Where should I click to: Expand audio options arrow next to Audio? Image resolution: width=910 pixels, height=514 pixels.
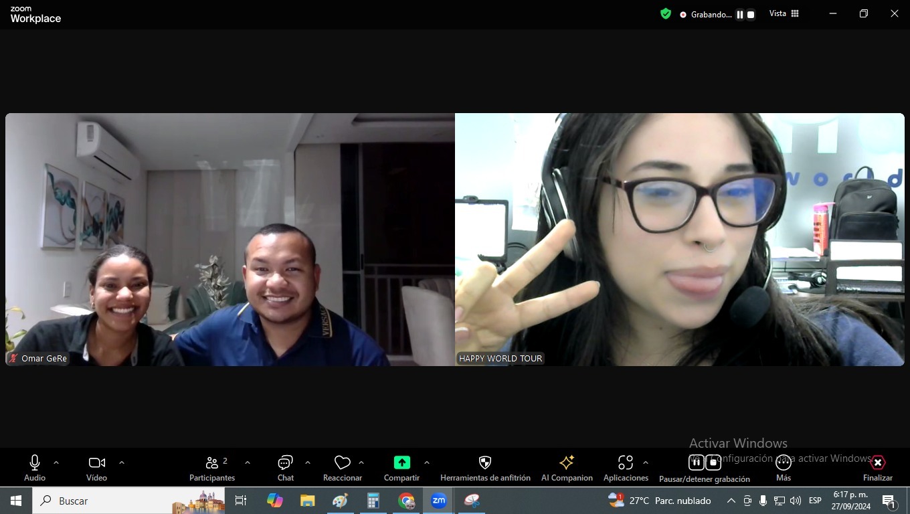[x=56, y=462]
